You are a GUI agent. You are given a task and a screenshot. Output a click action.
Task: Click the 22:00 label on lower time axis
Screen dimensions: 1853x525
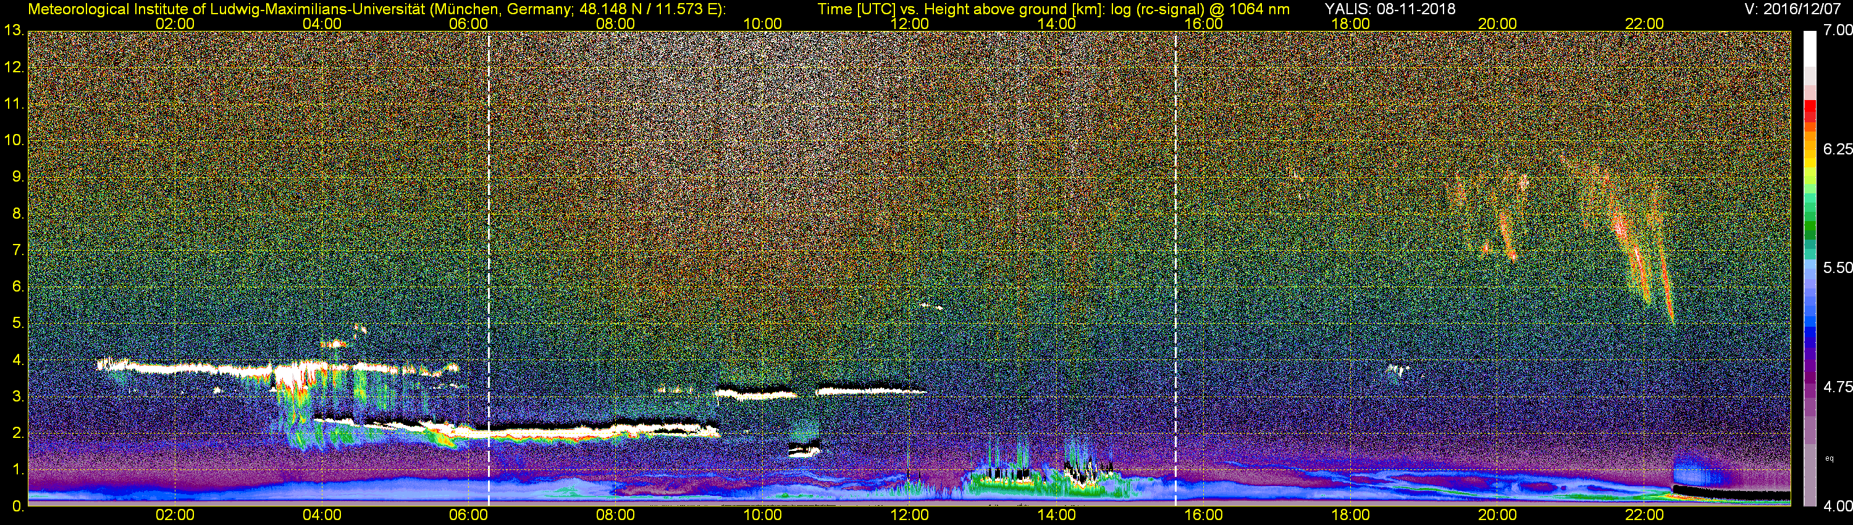point(1644,515)
